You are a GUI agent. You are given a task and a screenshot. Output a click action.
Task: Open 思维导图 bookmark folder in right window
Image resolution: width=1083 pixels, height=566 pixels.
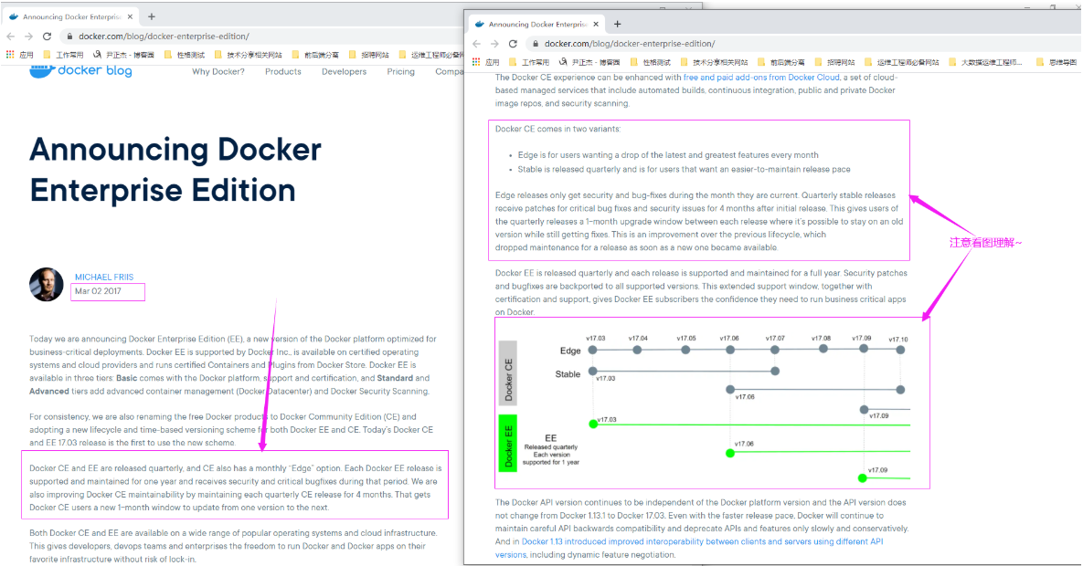1056,62
